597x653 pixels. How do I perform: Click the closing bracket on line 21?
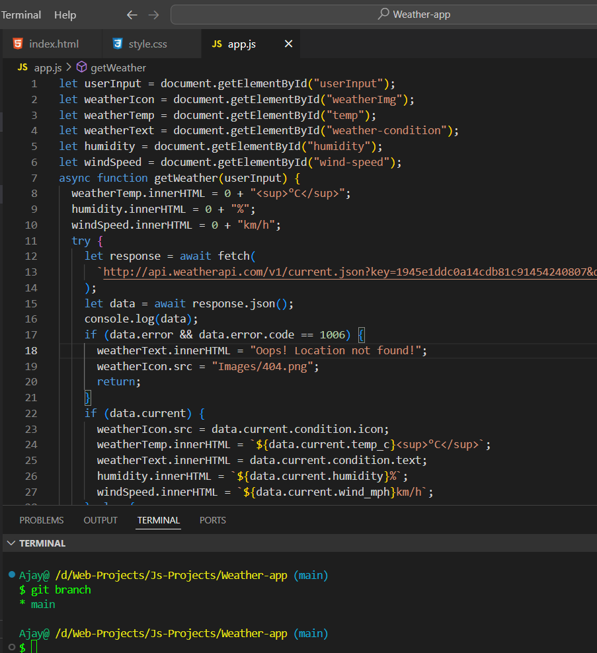pos(87,398)
